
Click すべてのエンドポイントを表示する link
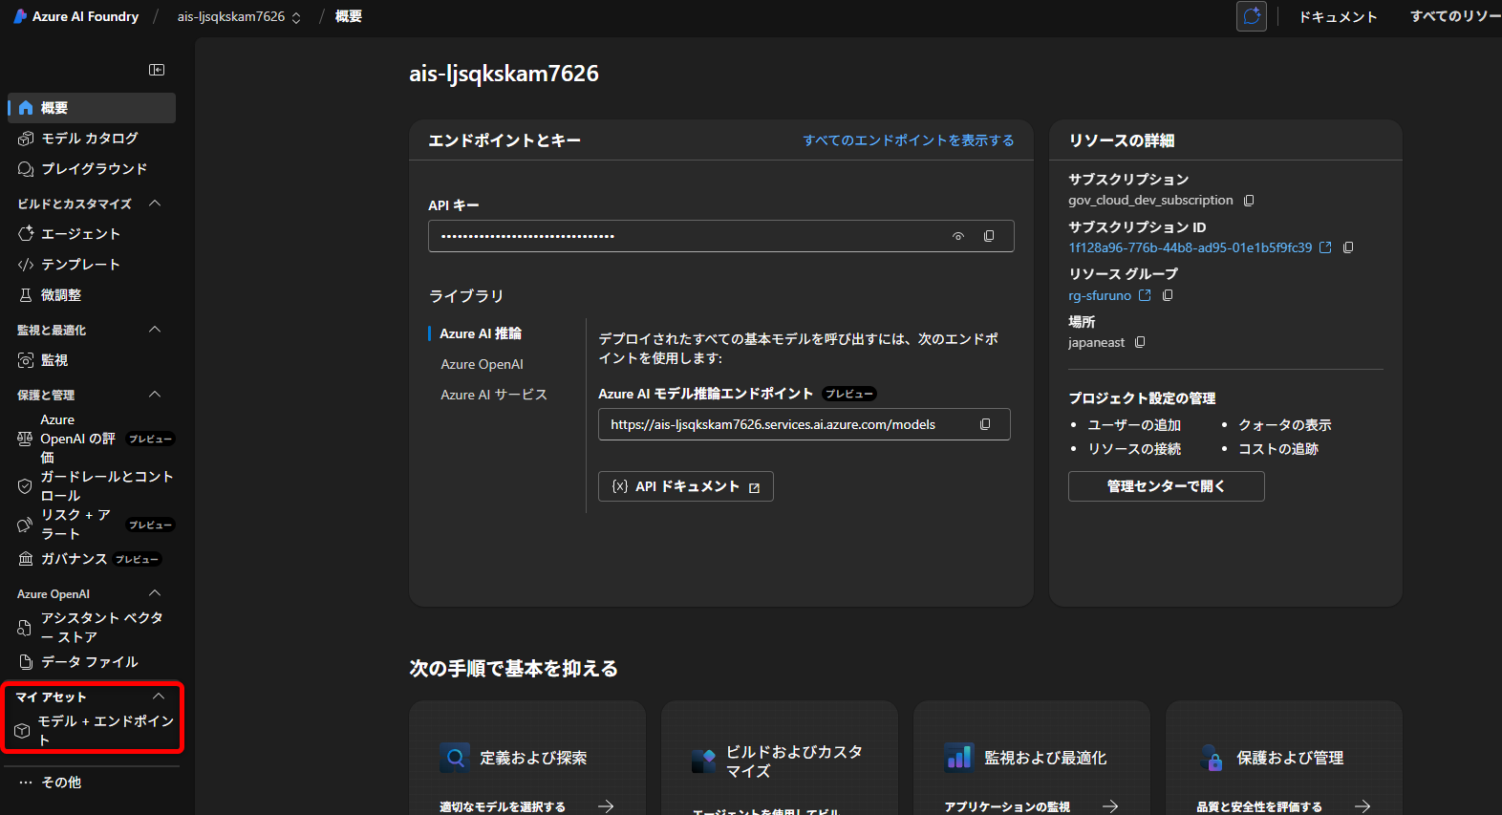point(909,140)
